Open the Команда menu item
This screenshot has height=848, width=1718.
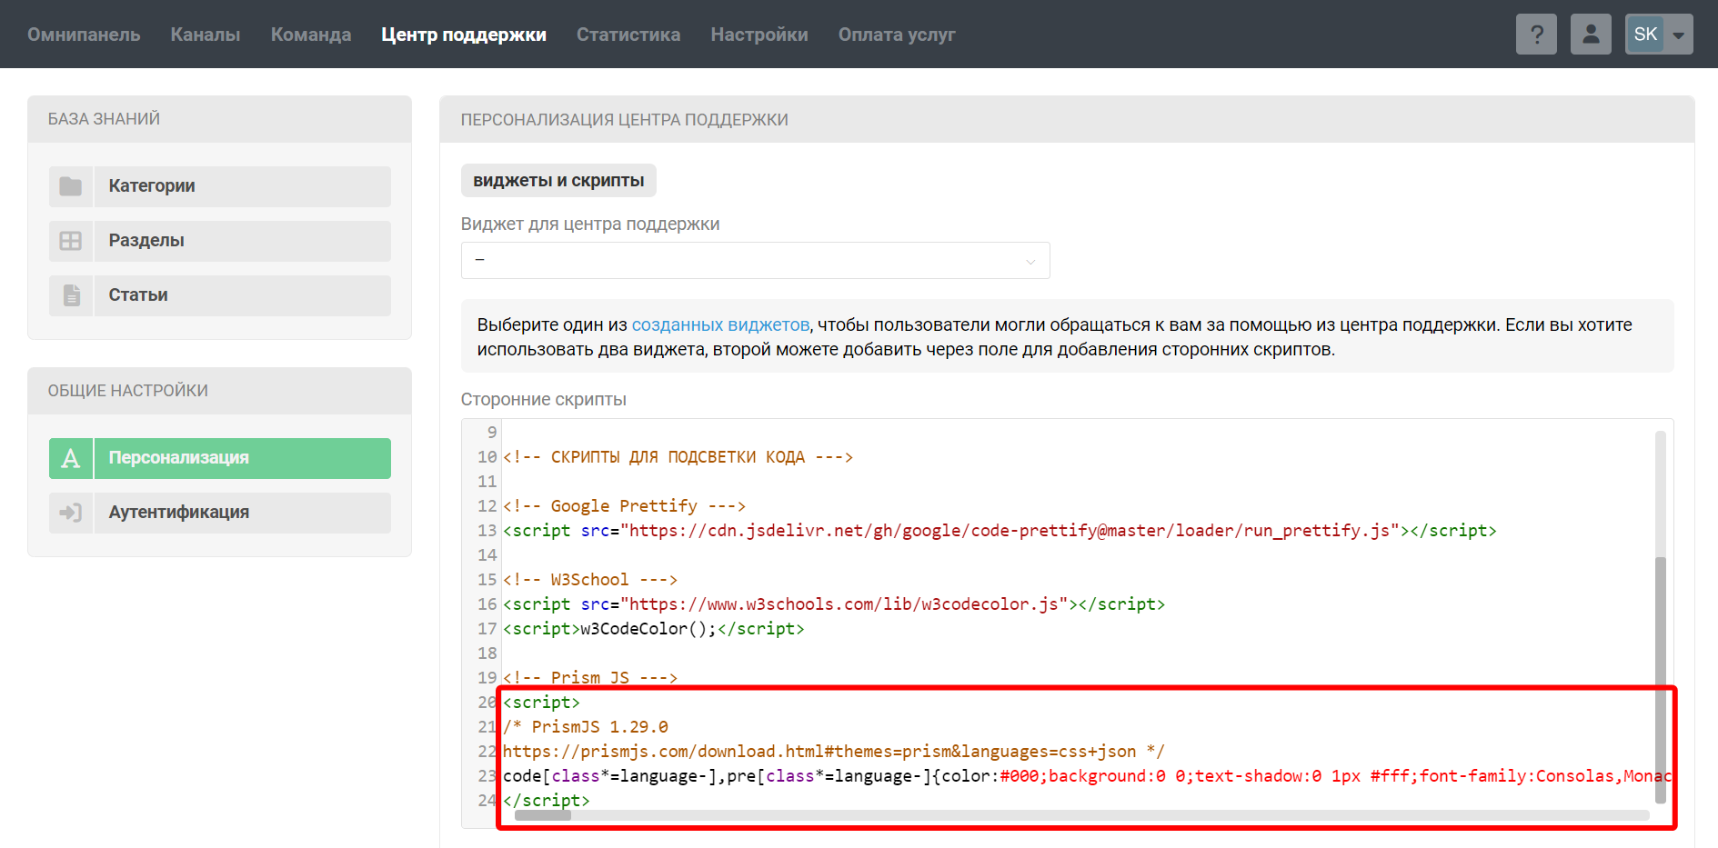click(311, 35)
